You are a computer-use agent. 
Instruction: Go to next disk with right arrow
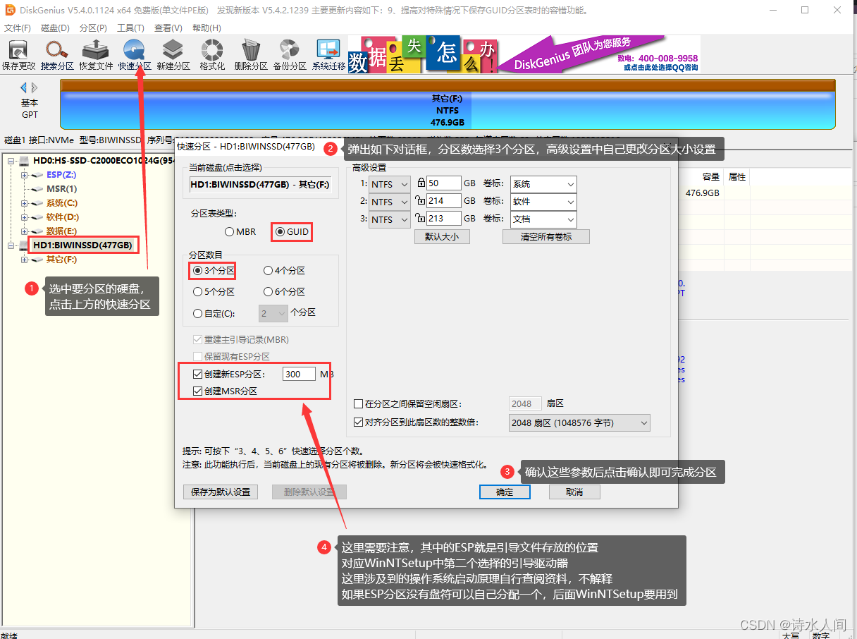(x=35, y=87)
